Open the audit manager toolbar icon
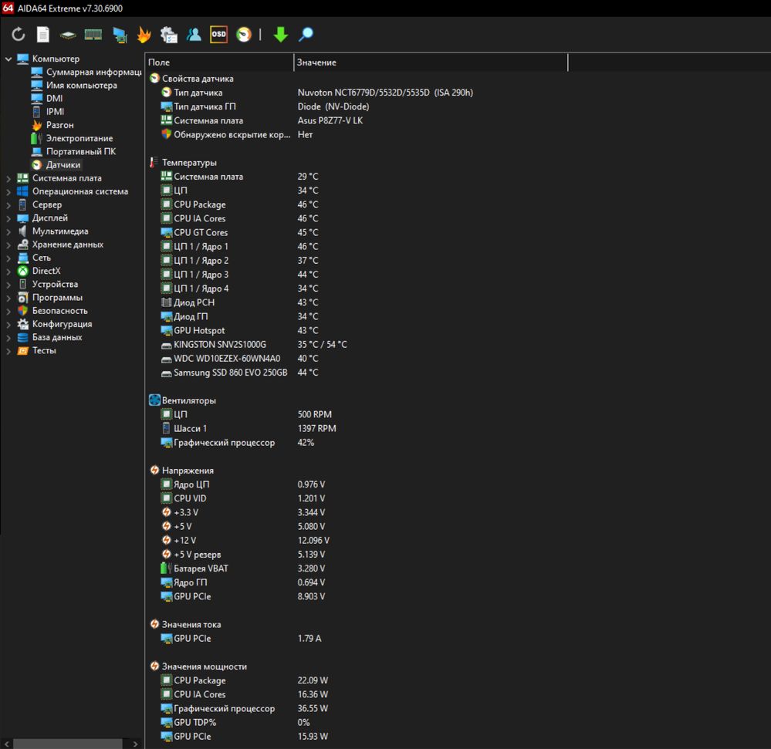Viewport: 771px width, 749px height. (169, 35)
